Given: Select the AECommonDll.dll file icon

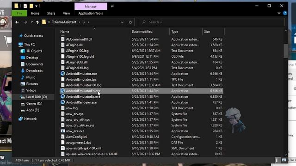Looking at the screenshot, I should [x=63, y=39].
